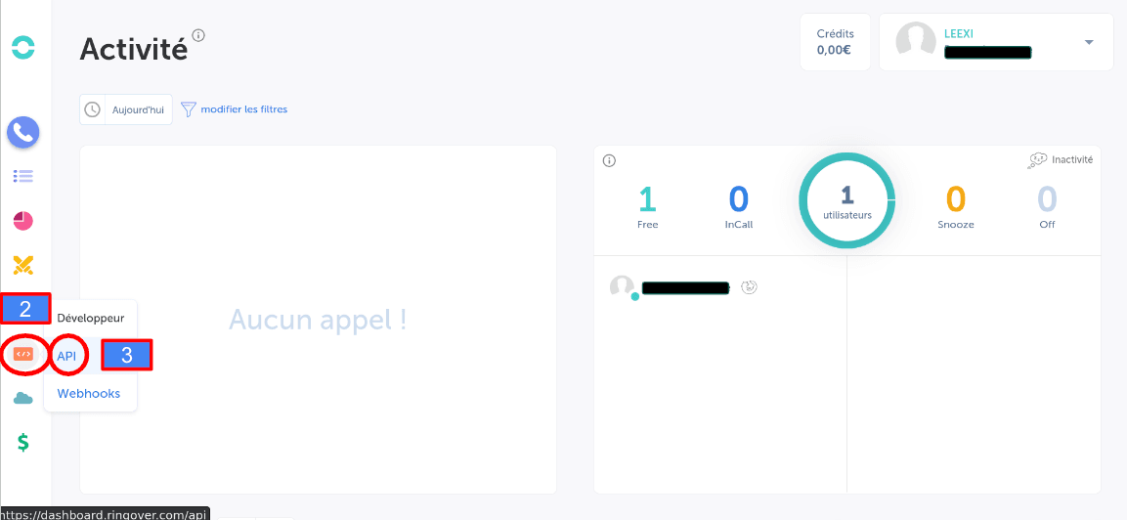This screenshot has height=520, width=1127.
Task: Click the LEEXI profile avatar
Action: [x=916, y=42]
